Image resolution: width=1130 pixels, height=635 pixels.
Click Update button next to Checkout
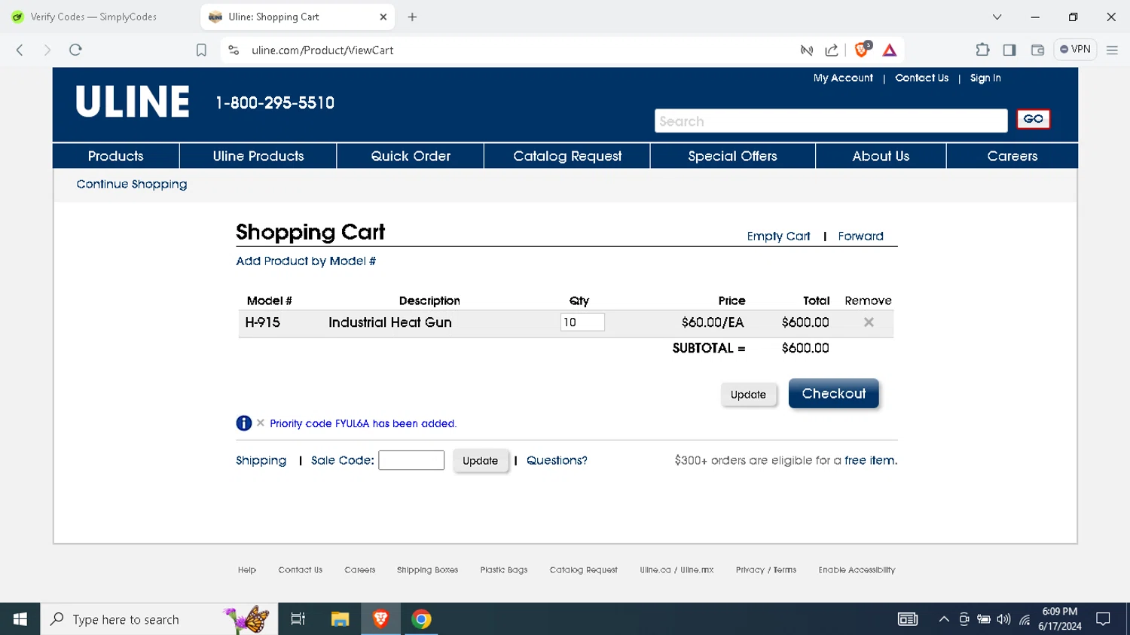click(x=748, y=395)
